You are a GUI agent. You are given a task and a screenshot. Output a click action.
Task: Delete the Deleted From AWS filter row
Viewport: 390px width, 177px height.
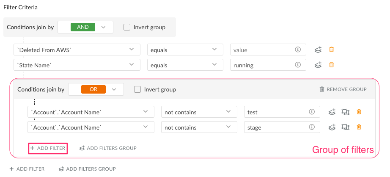point(331,50)
